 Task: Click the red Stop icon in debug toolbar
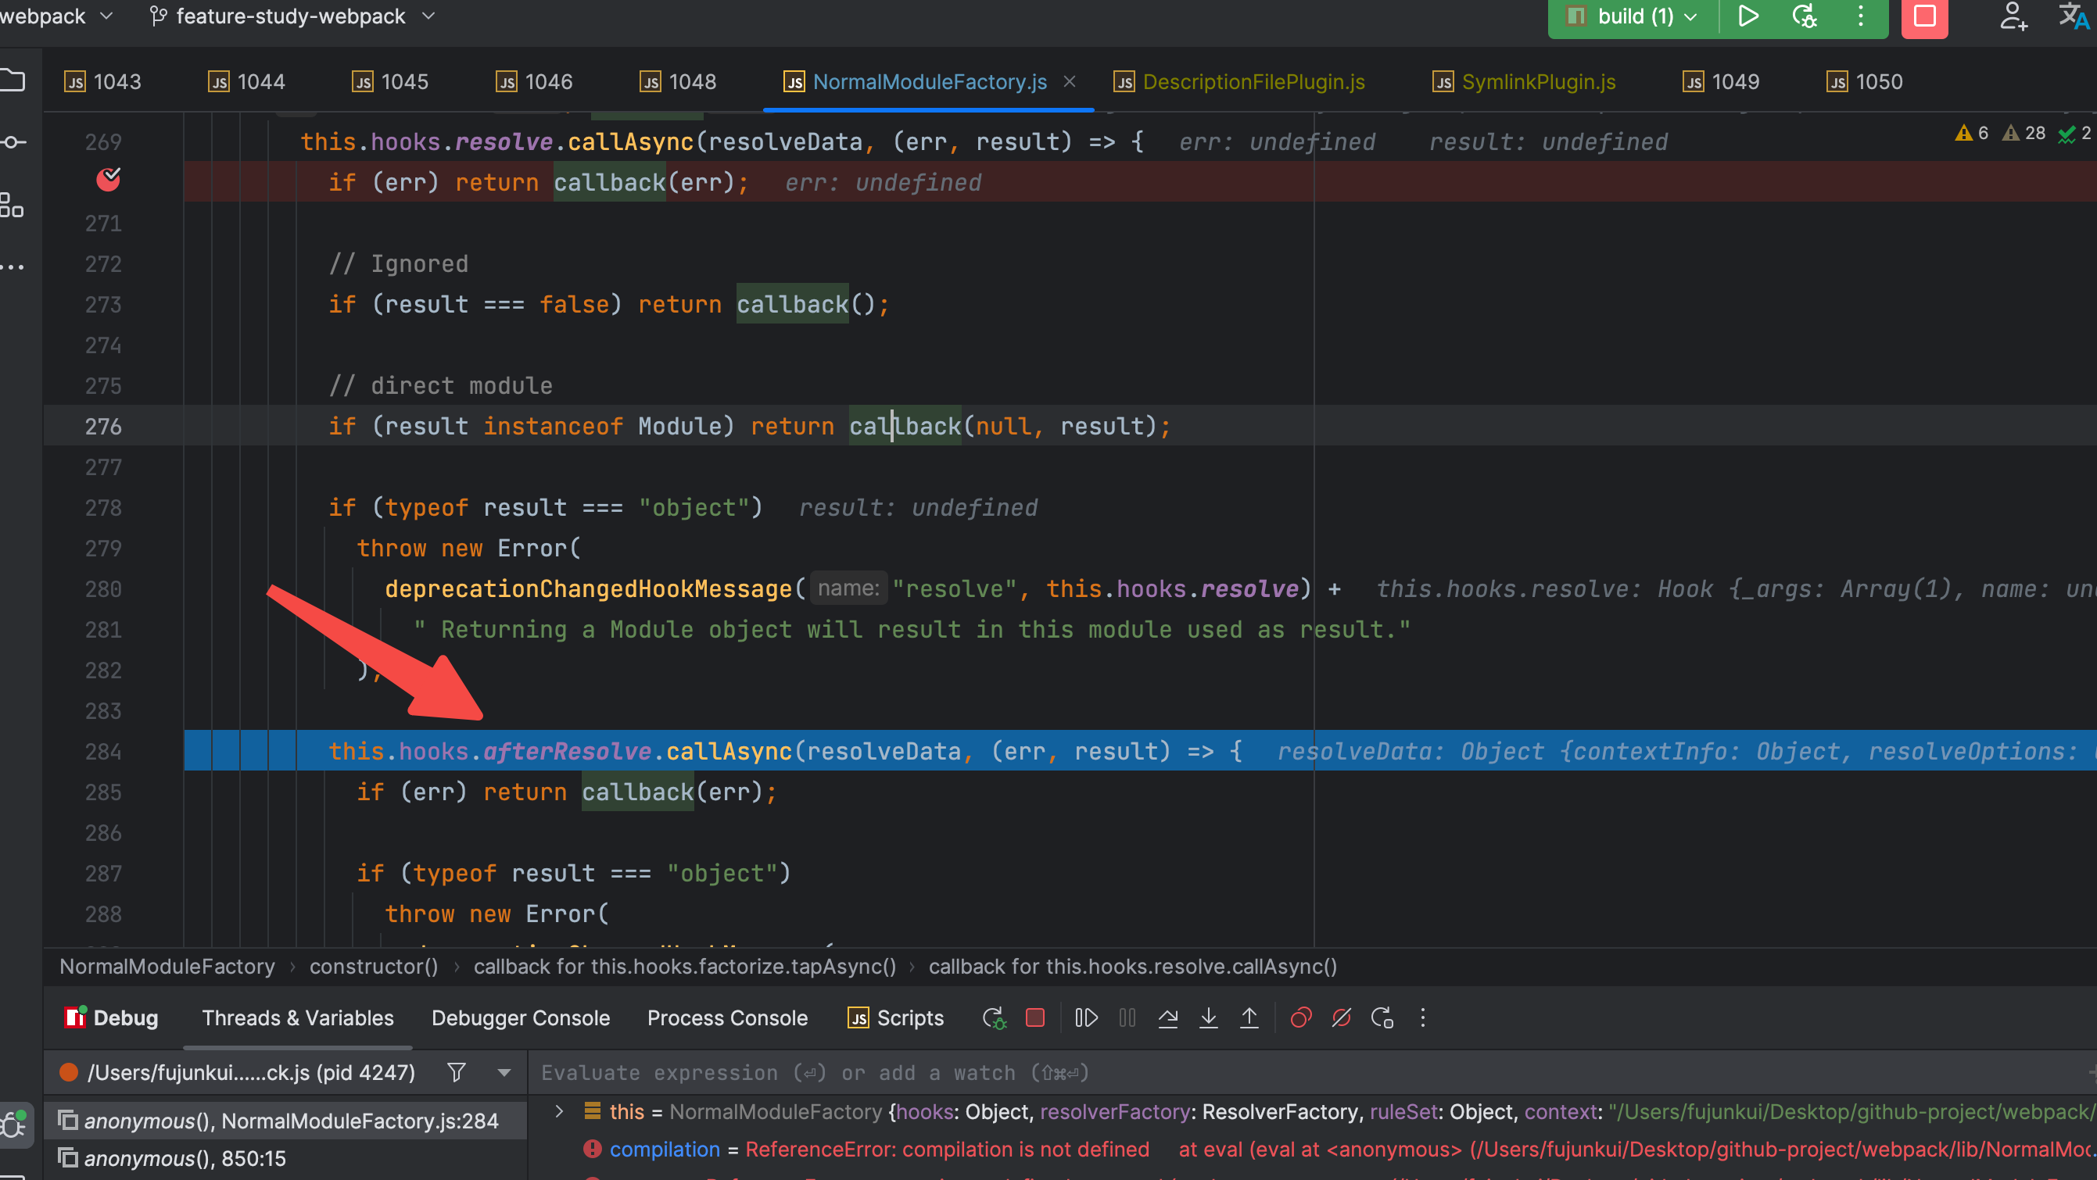pos(1034,1018)
